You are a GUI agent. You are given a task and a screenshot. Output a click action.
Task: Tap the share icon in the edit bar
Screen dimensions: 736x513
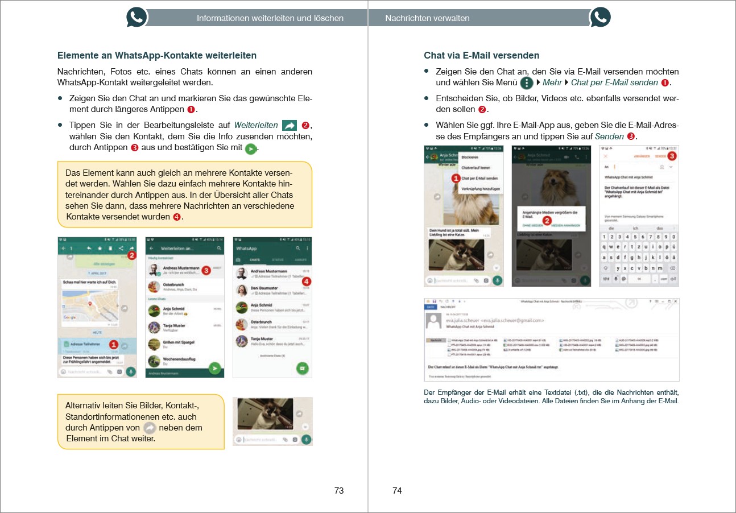121,249
